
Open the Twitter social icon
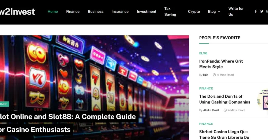click(x=262, y=11)
